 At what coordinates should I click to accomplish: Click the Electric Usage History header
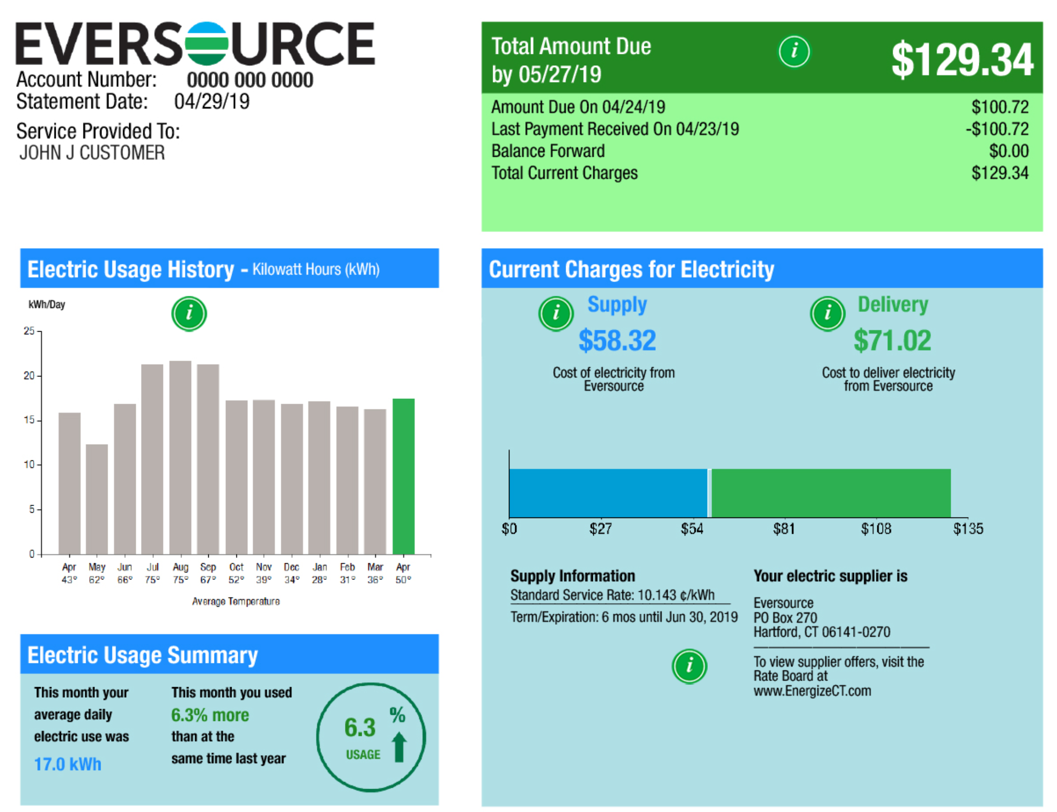pos(229,269)
